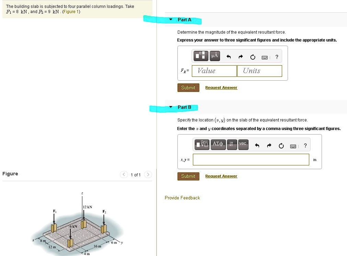The width and height of the screenshot is (347, 256).
Task: Open the equation templates palette in Part A
Action: click(200, 56)
